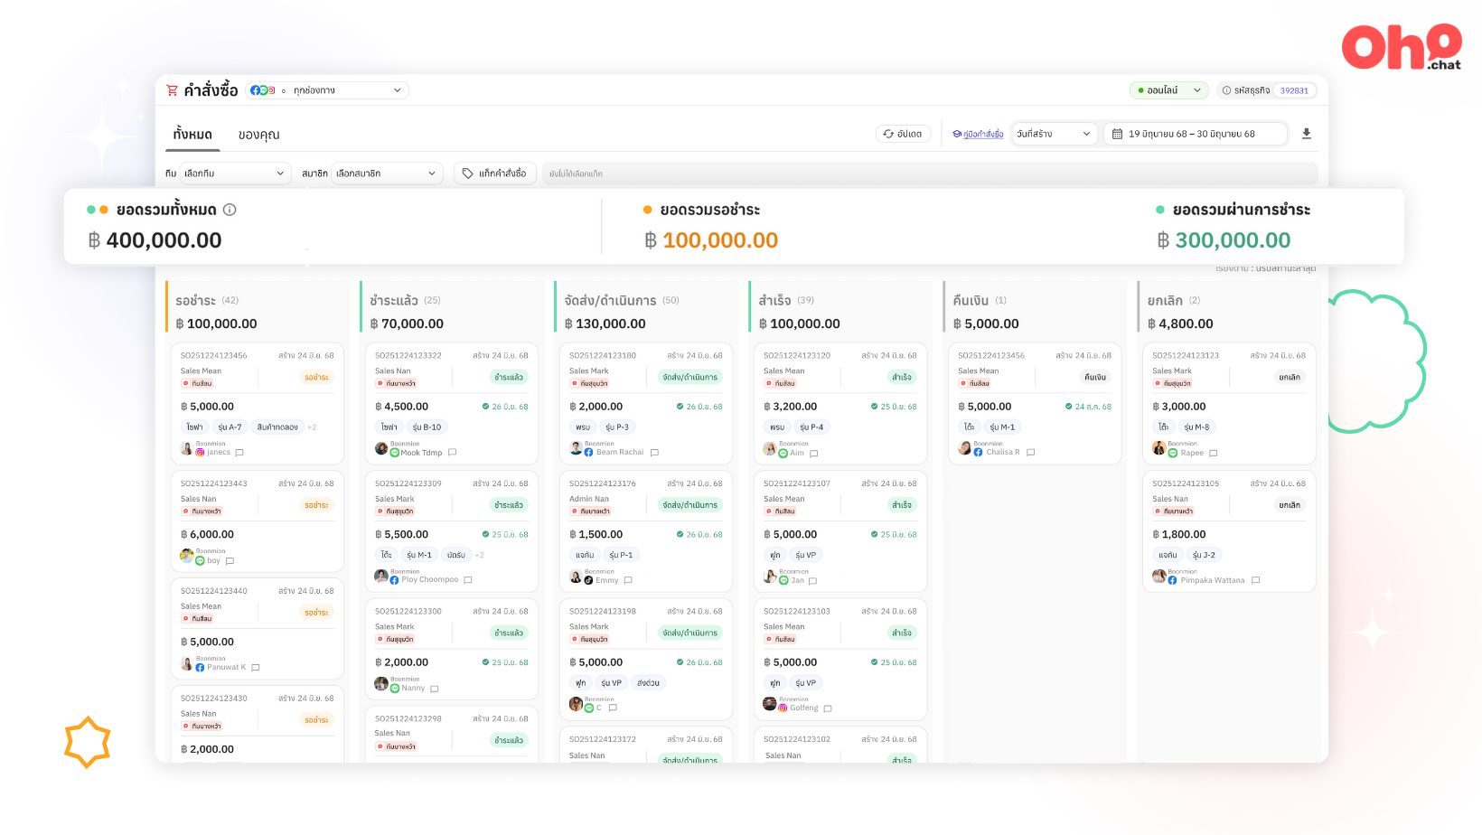Open the วันที่สร้าง date type dropdown
The width and height of the screenshot is (1482, 835).
(1055, 134)
